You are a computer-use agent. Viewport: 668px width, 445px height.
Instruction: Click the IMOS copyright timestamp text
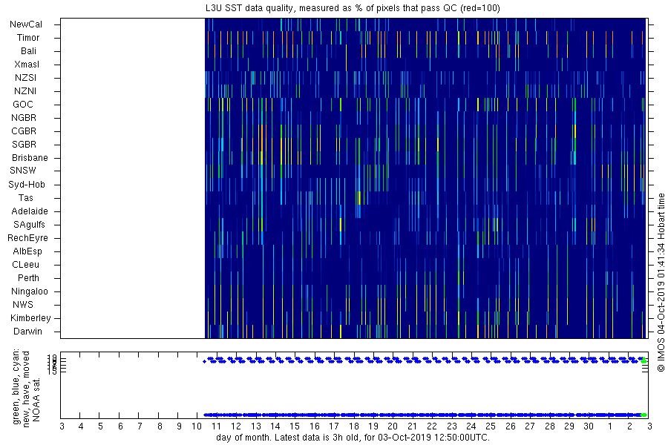pos(661,283)
